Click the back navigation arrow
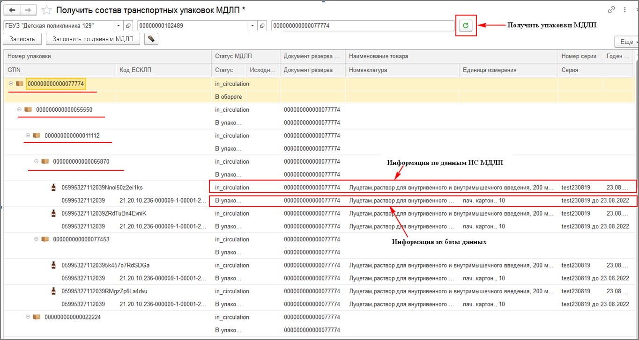Viewport: 639px width, 340px height. pos(13,10)
